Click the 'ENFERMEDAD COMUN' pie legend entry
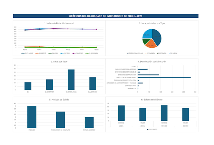214x145 pixels. [135, 53]
